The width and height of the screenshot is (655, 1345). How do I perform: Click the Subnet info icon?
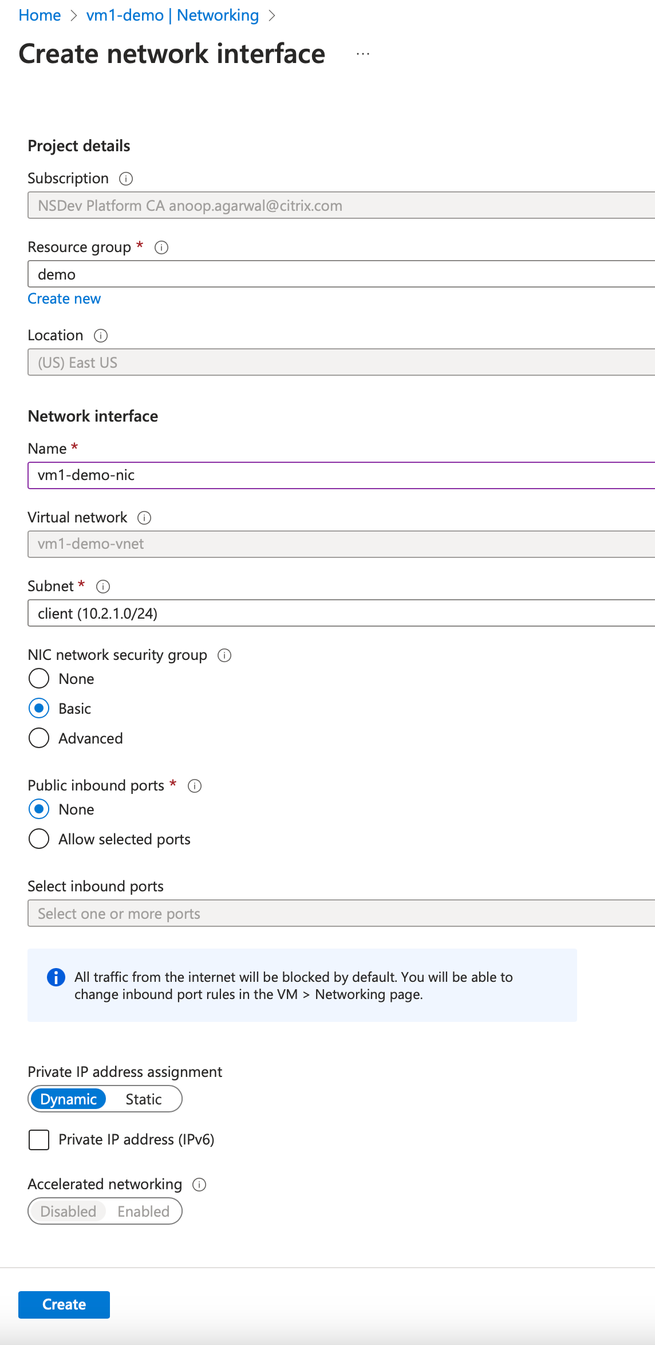[x=103, y=587]
